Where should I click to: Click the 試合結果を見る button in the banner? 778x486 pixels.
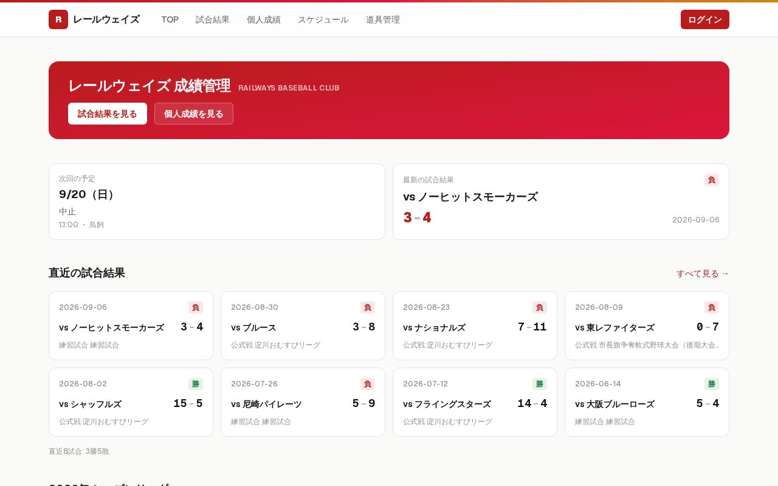click(108, 114)
